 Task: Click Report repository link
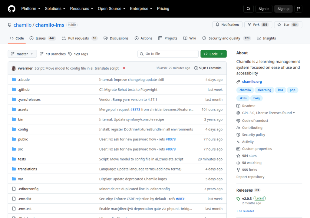point(250,177)
